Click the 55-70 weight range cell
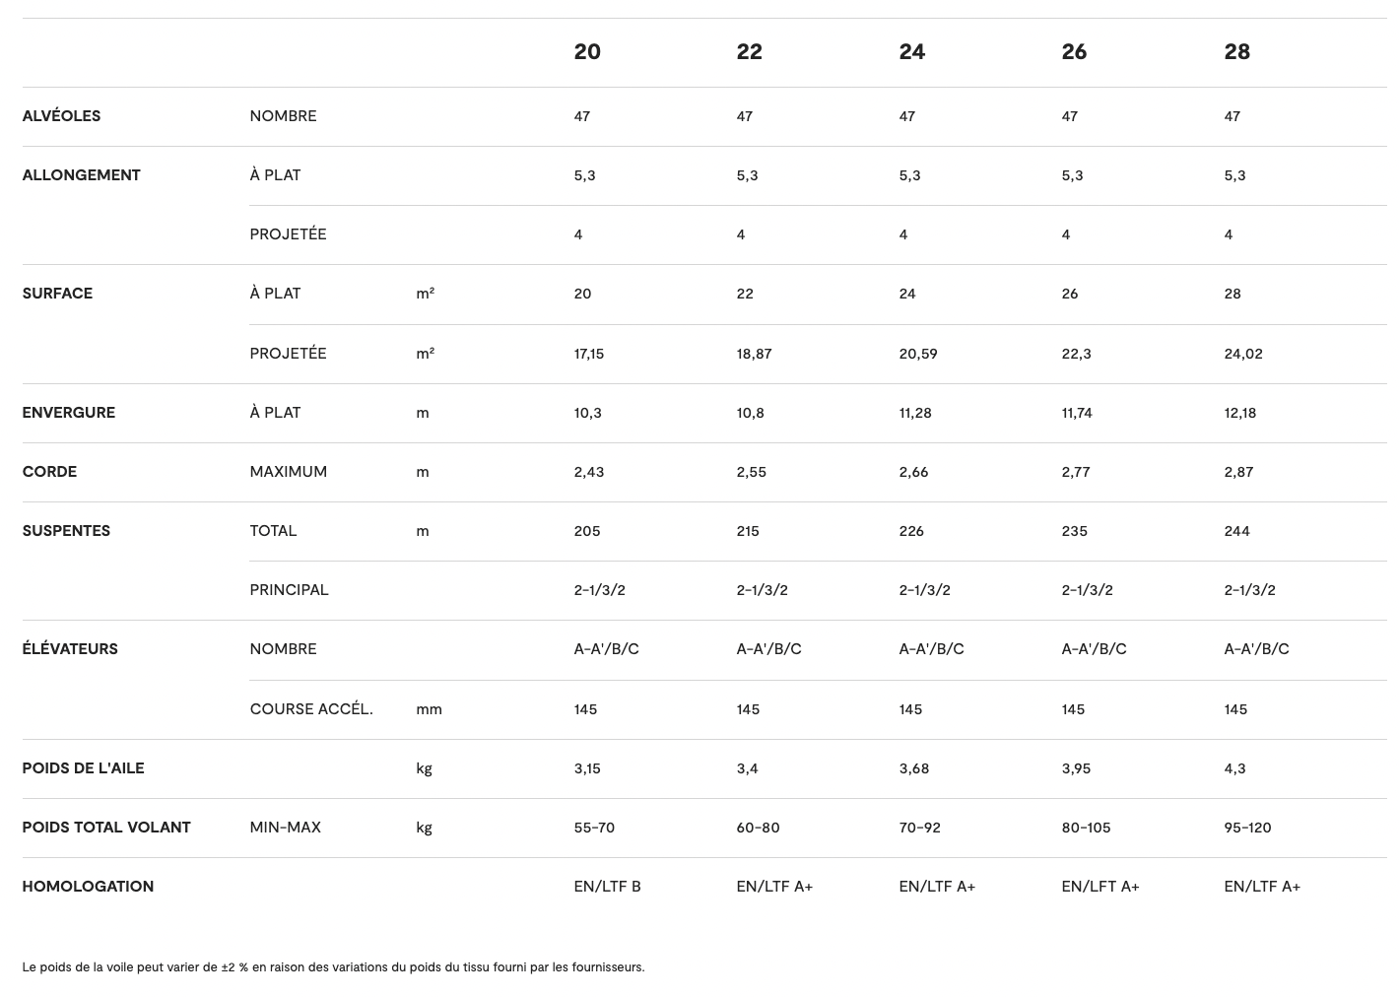The image size is (1399, 997). pos(594,828)
